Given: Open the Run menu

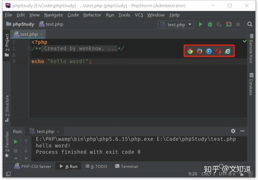Looking at the screenshot, I should click(x=110, y=15).
